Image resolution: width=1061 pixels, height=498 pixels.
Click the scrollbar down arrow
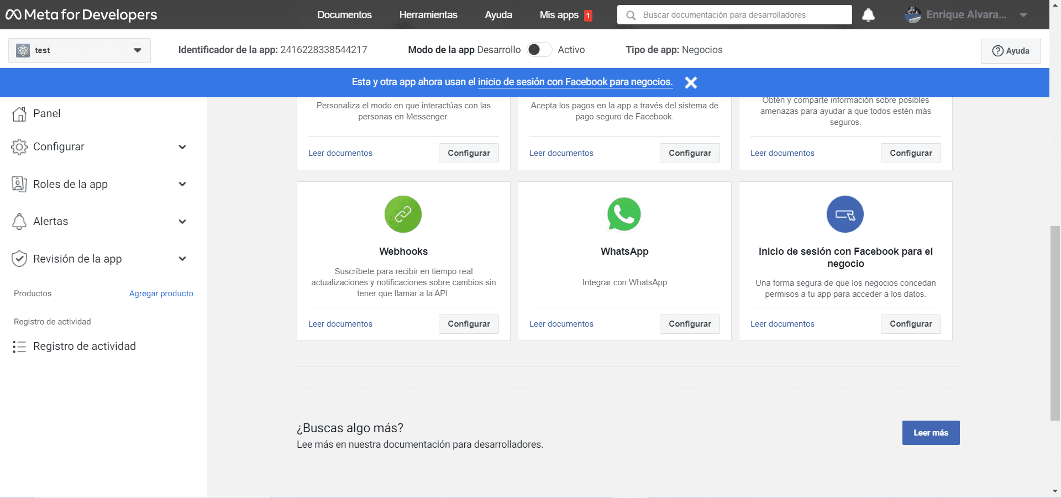coord(1055,491)
